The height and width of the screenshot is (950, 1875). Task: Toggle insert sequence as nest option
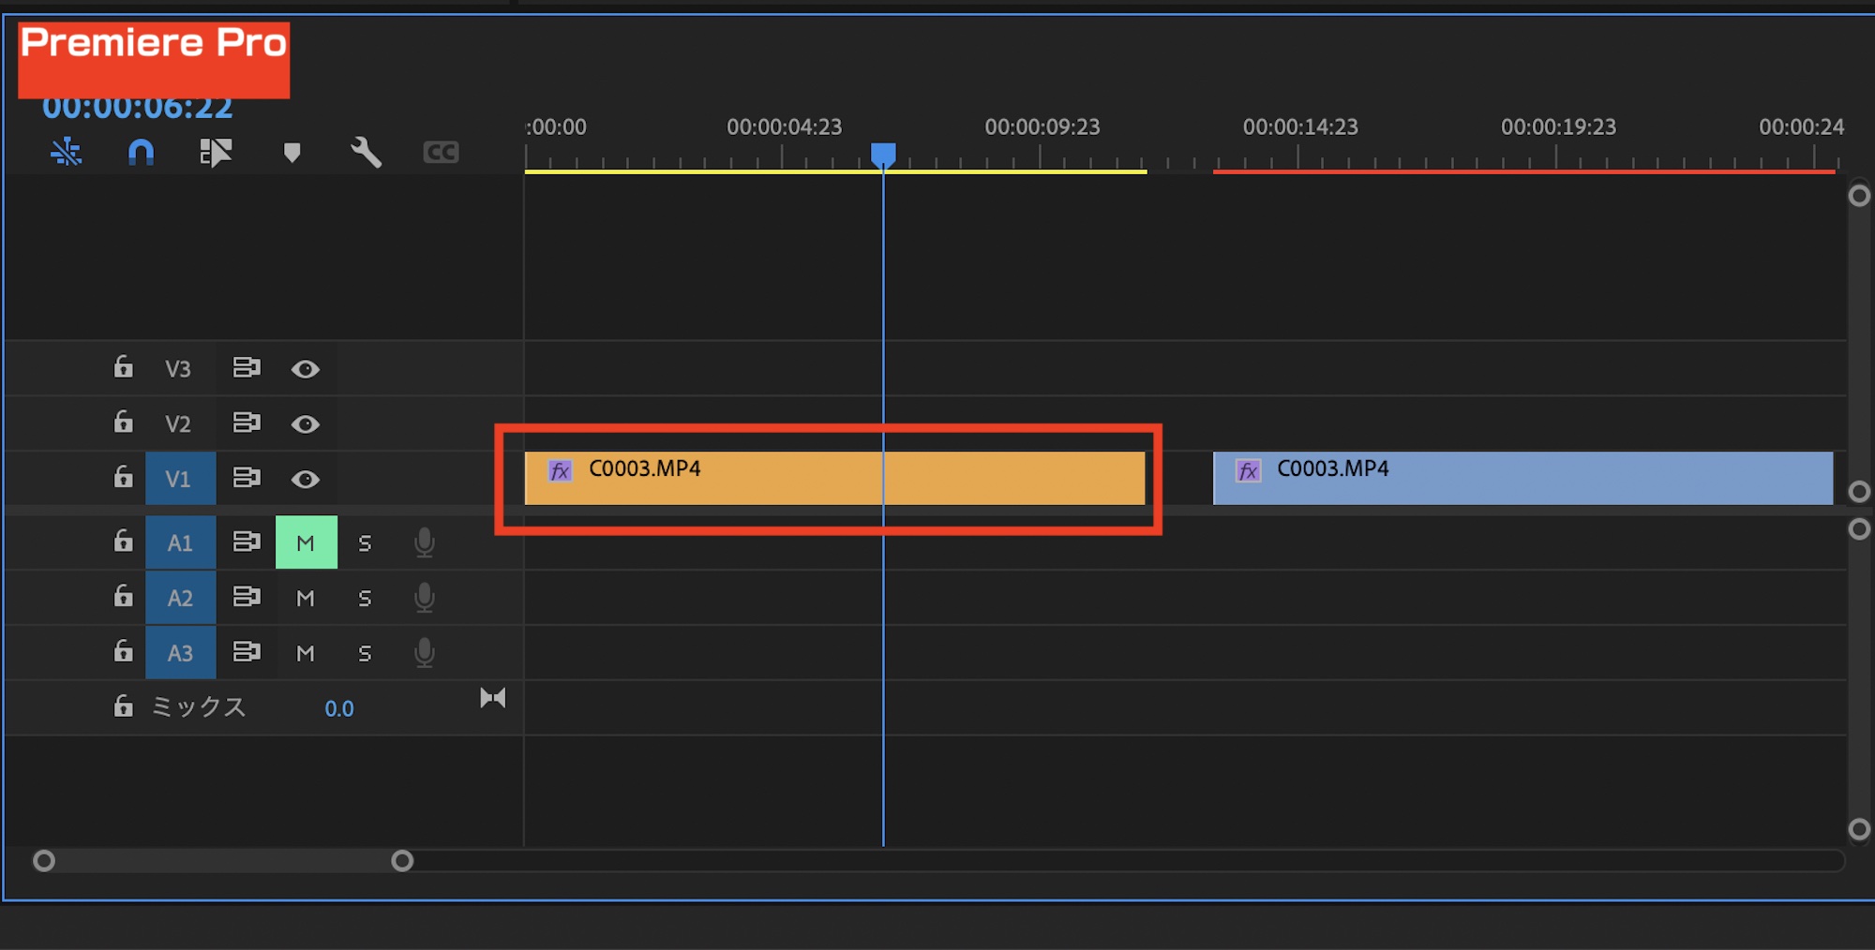[66, 152]
